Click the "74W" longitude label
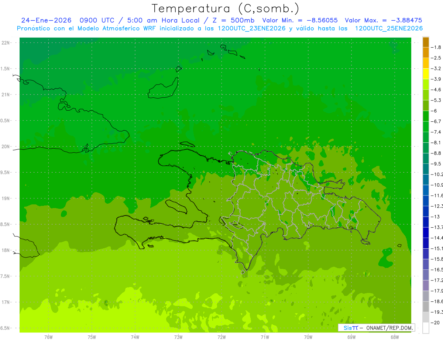This screenshot has height=342, width=443. pyautogui.click(x=135, y=337)
